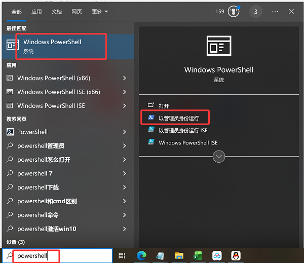Click search icon beside powershell和cmd区别

[10, 201]
